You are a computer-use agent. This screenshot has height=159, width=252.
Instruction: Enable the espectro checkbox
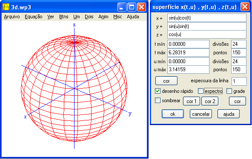(x=200, y=91)
